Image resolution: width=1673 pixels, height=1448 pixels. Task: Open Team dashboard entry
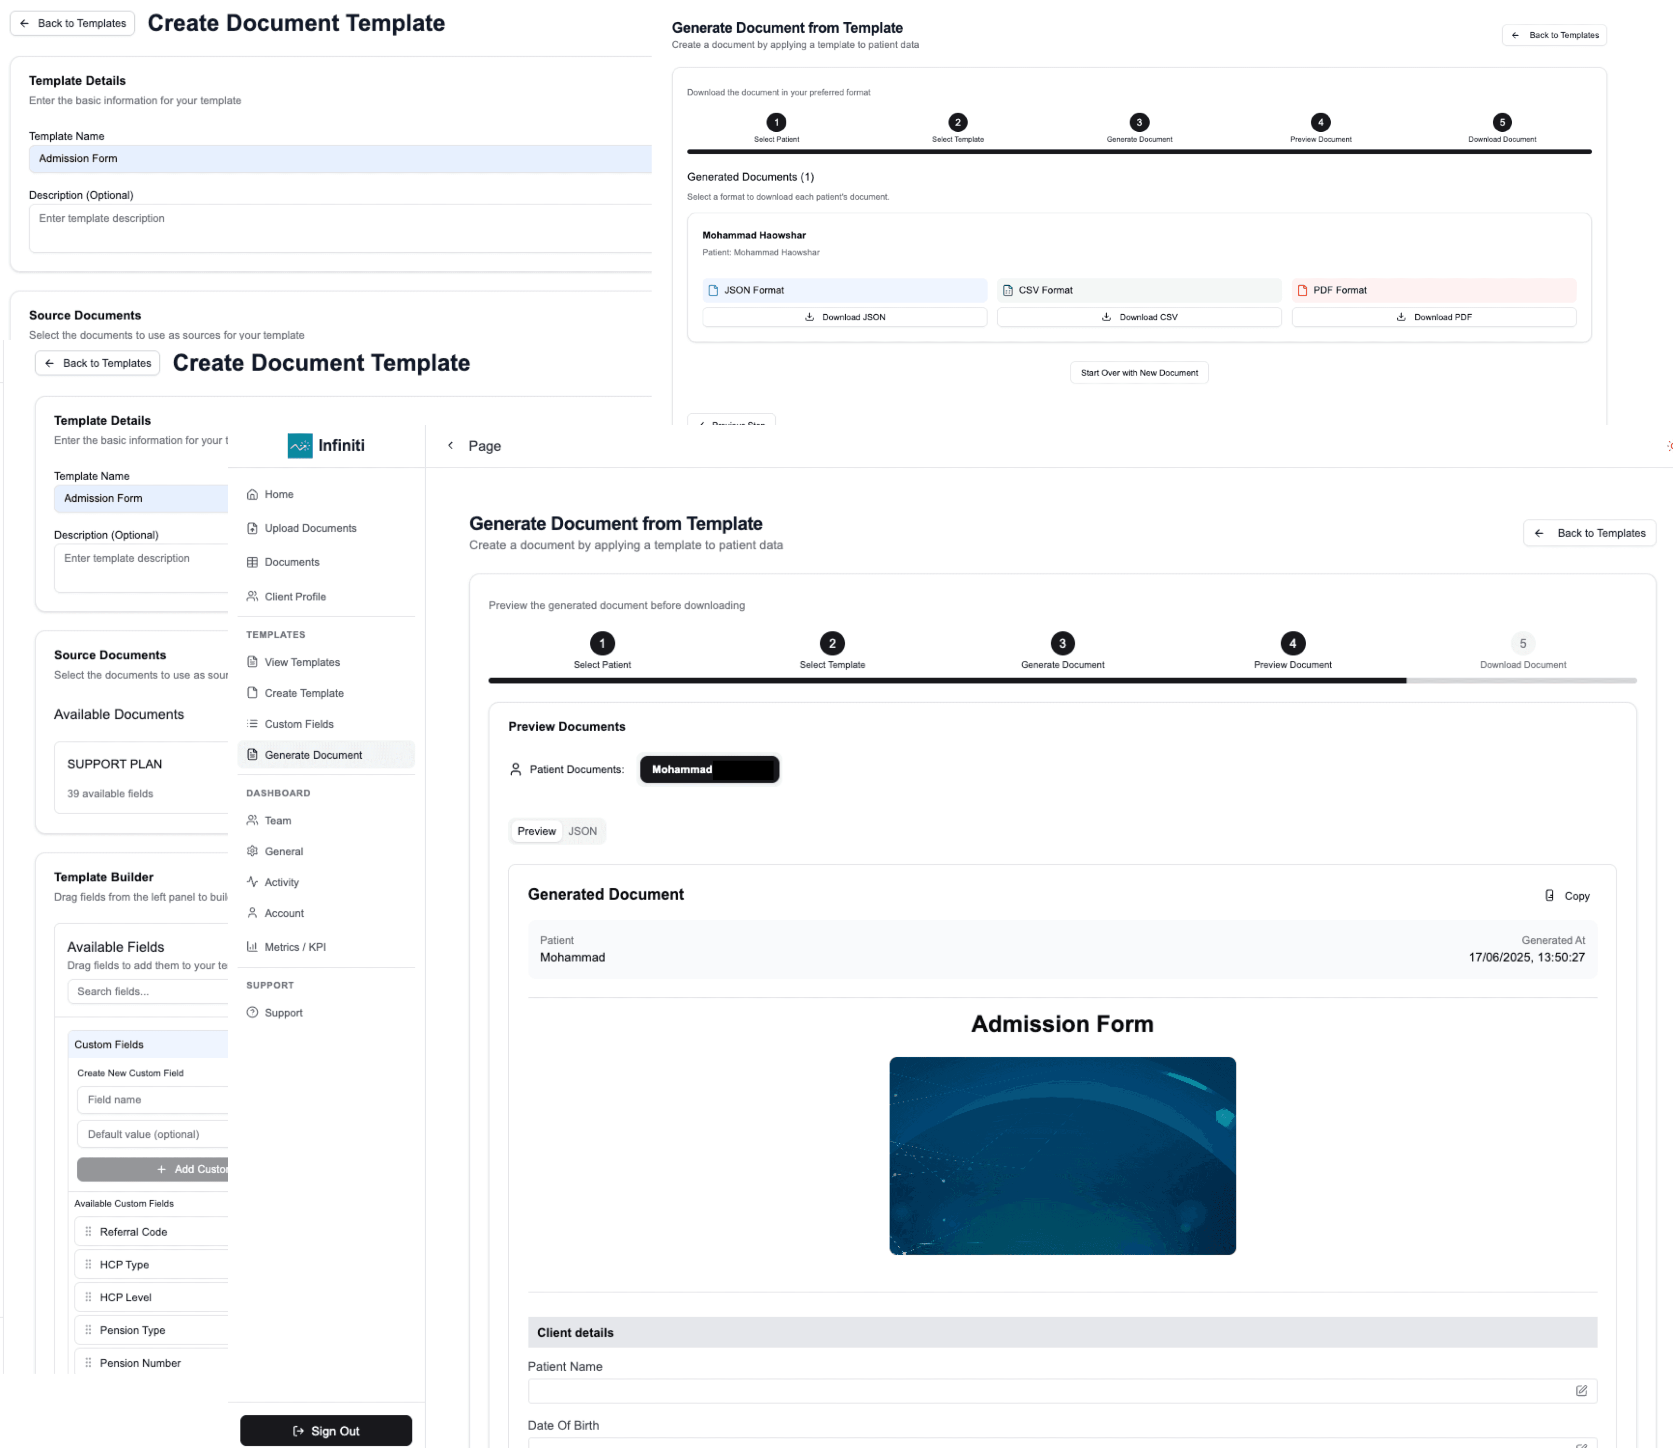click(x=277, y=821)
